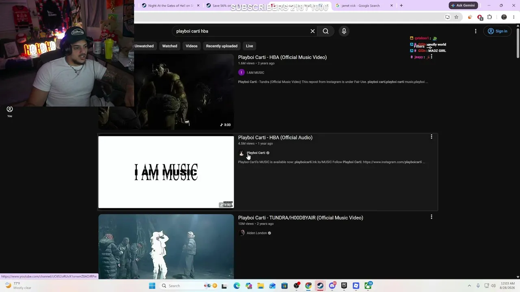The image size is (520, 292).
Task: Close the jarret vick Google Search tab
Action: click(392, 6)
